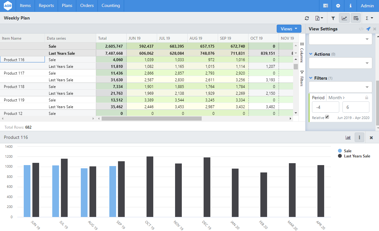Open the chart legend options menu icon
The height and width of the screenshot is (231, 379).
[x=359, y=138]
